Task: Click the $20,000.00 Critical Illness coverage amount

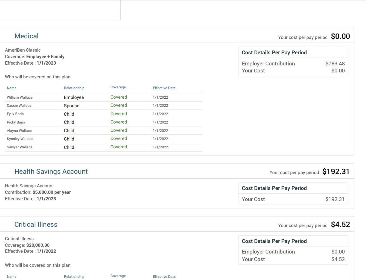Action: 38,245
